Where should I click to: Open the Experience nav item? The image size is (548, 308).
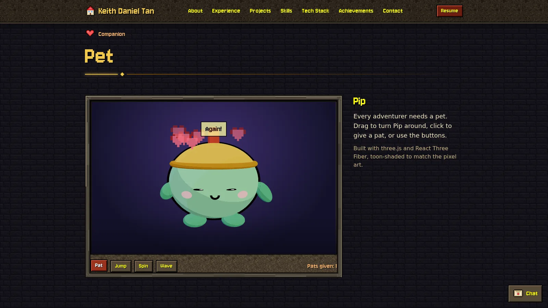pyautogui.click(x=226, y=11)
